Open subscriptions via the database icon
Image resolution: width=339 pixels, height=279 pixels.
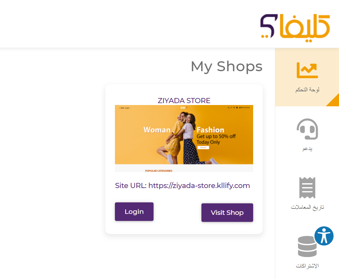point(307,246)
